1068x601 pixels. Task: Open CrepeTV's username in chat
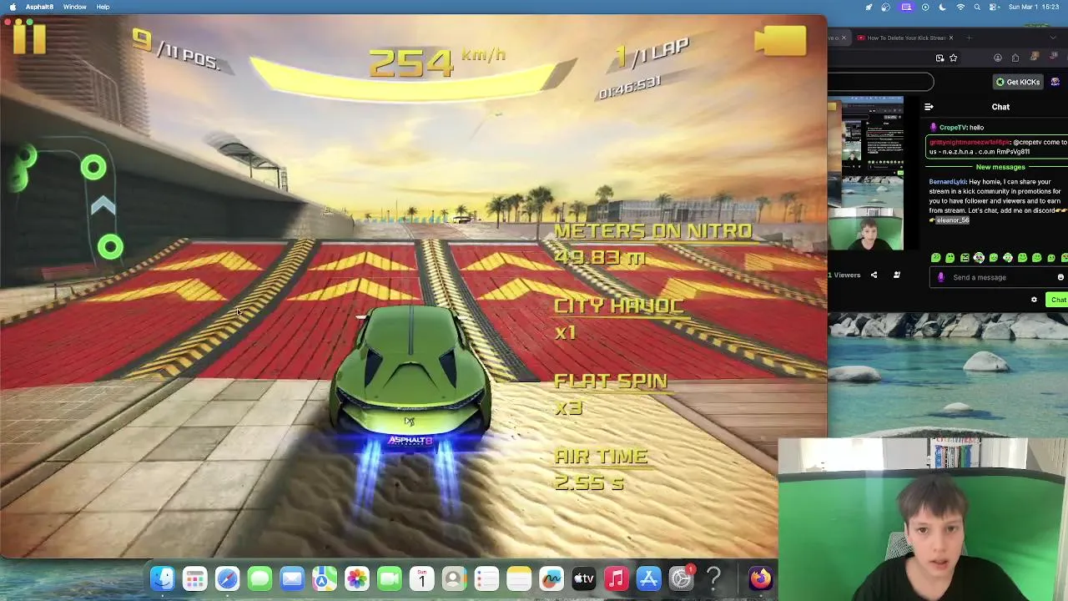click(953, 128)
